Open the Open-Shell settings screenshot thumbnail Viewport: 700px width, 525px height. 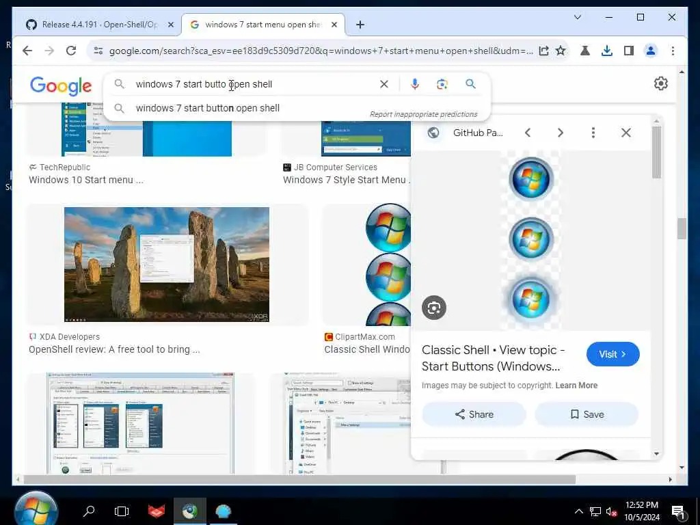(141, 423)
